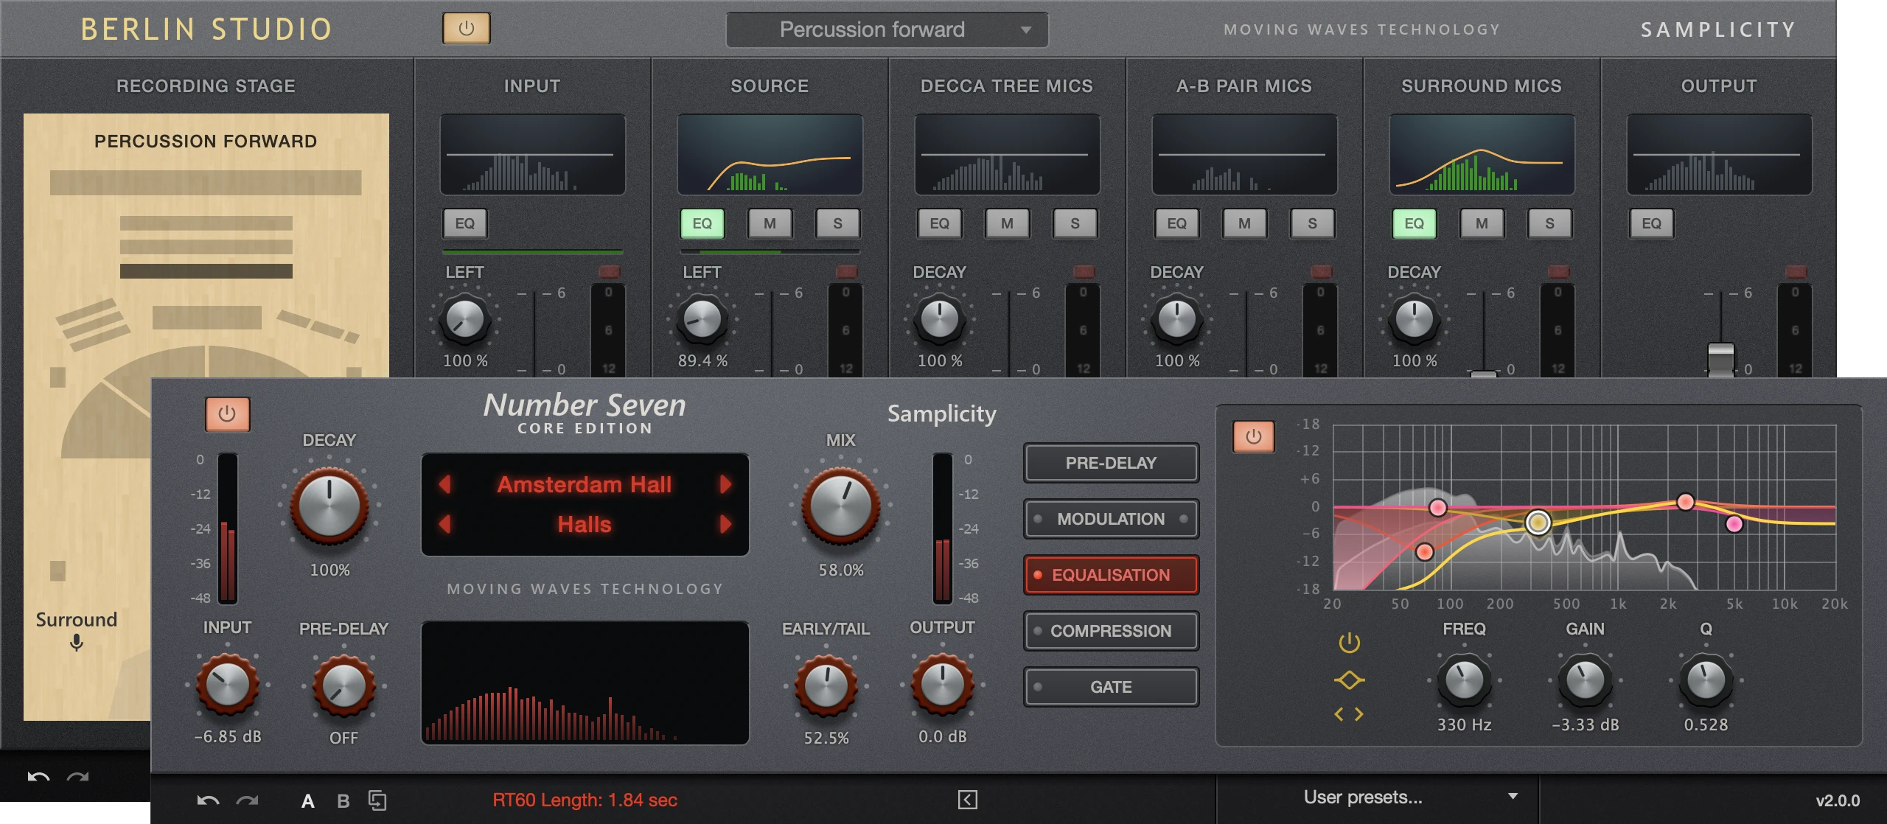
Task: Solo the SOURCE channel
Action: pos(837,223)
